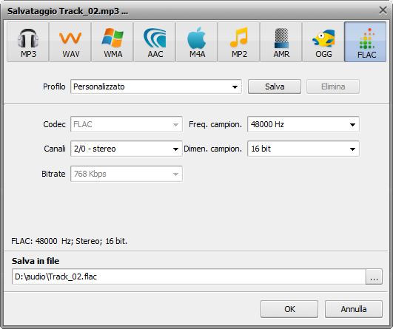The height and width of the screenshot is (329, 393).
Task: Browse for file with the ellipsis button
Action: tap(374, 277)
